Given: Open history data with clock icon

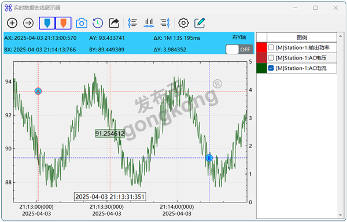Looking at the screenshot, I should point(98,23).
